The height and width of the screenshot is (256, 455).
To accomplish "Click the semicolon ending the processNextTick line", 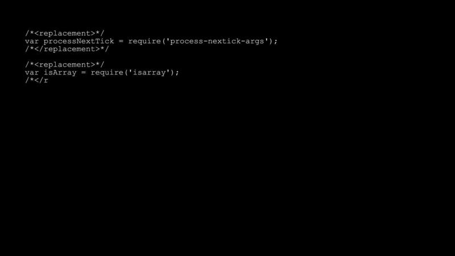I will (x=275, y=42).
